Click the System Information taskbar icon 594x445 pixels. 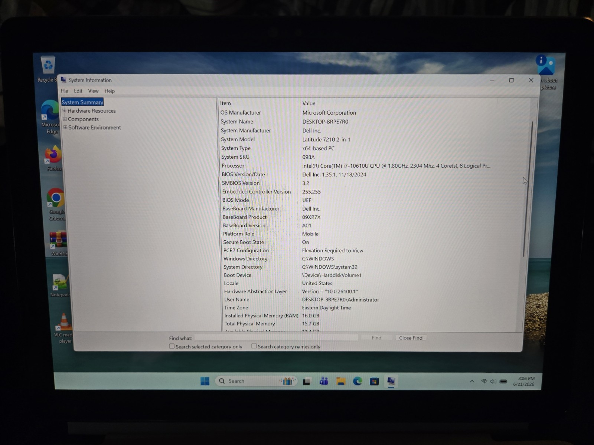pyautogui.click(x=391, y=381)
